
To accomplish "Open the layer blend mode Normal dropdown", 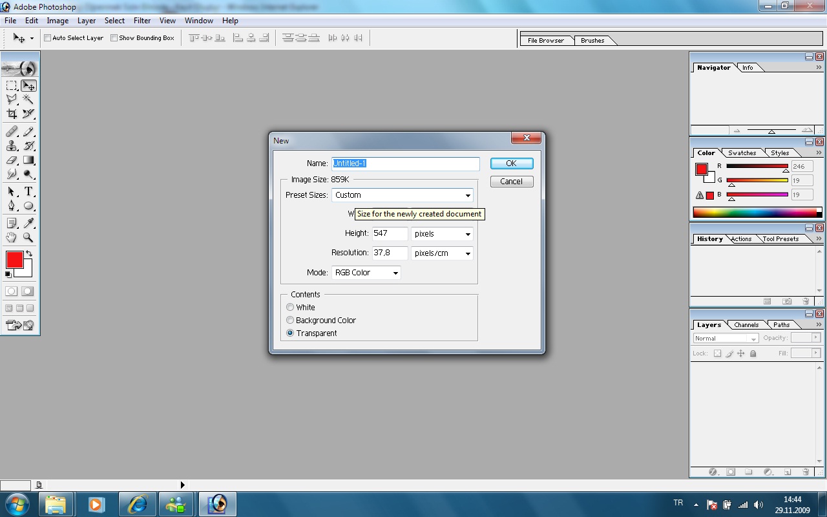I will (x=726, y=339).
